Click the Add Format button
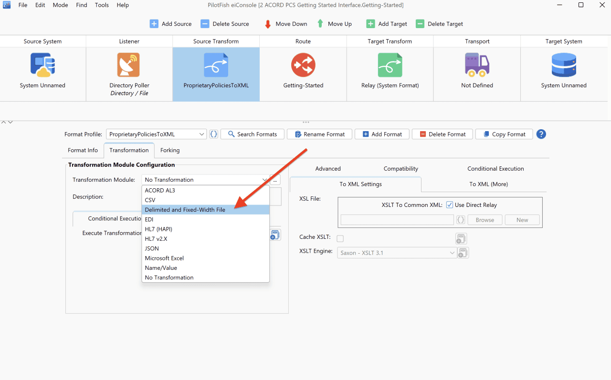 click(x=382, y=134)
